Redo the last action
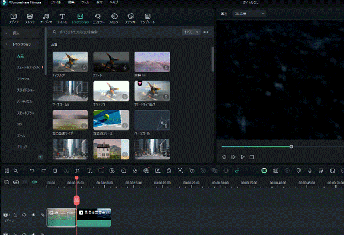Image resolution: width=344 pixels, height=235 pixels. [x=43, y=171]
